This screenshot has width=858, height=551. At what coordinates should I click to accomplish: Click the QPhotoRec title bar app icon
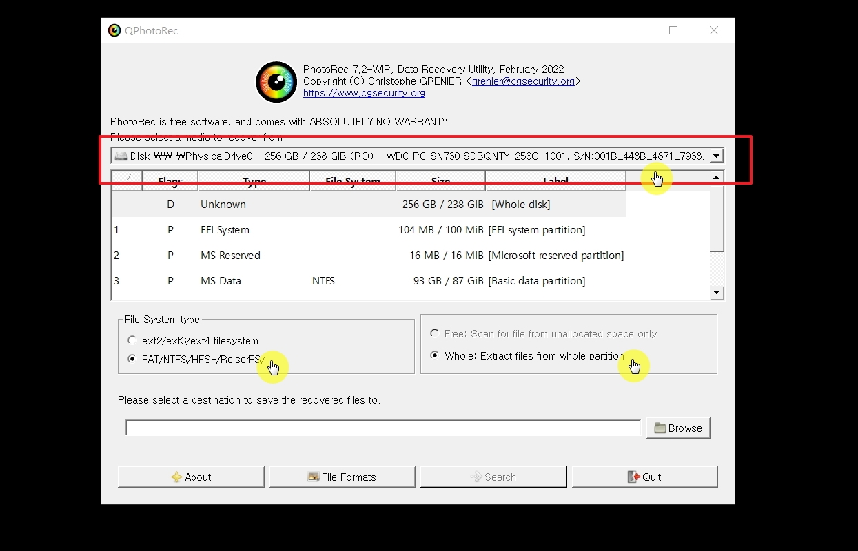click(114, 30)
